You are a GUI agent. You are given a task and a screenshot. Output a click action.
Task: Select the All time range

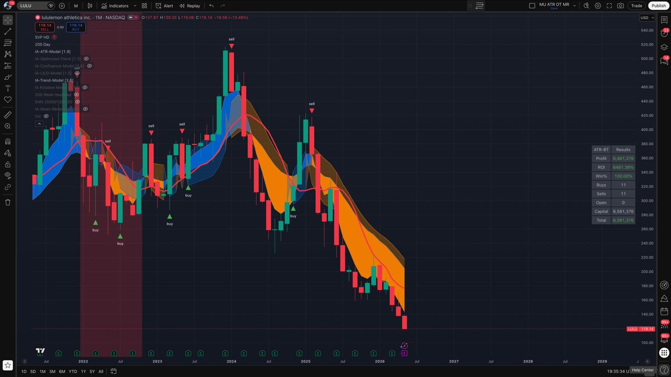coord(101,371)
